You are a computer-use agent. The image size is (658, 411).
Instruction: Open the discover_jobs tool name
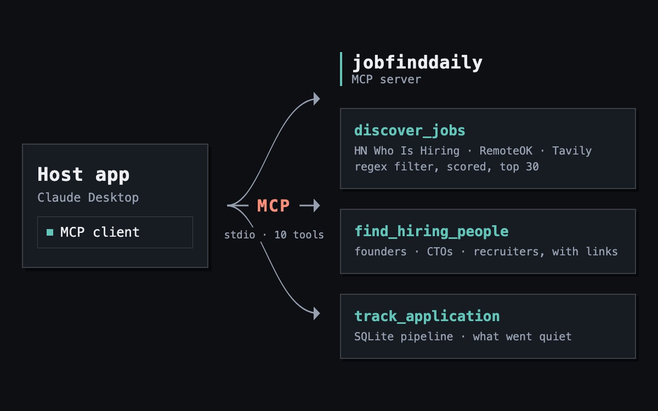point(410,131)
